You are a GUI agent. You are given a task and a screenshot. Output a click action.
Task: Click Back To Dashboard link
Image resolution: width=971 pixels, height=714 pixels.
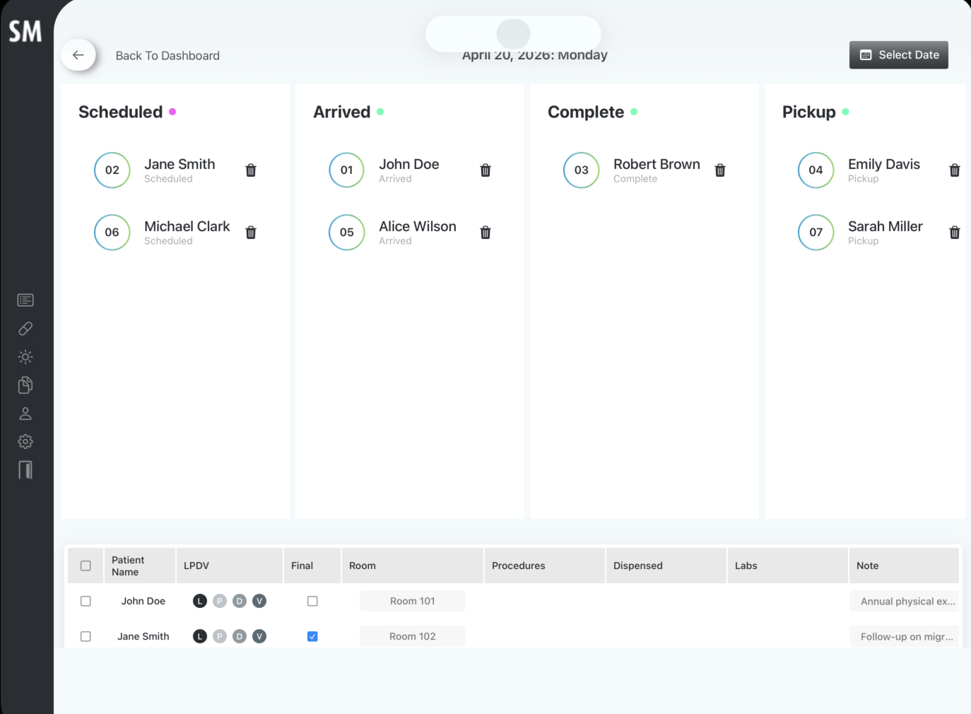pyautogui.click(x=167, y=56)
